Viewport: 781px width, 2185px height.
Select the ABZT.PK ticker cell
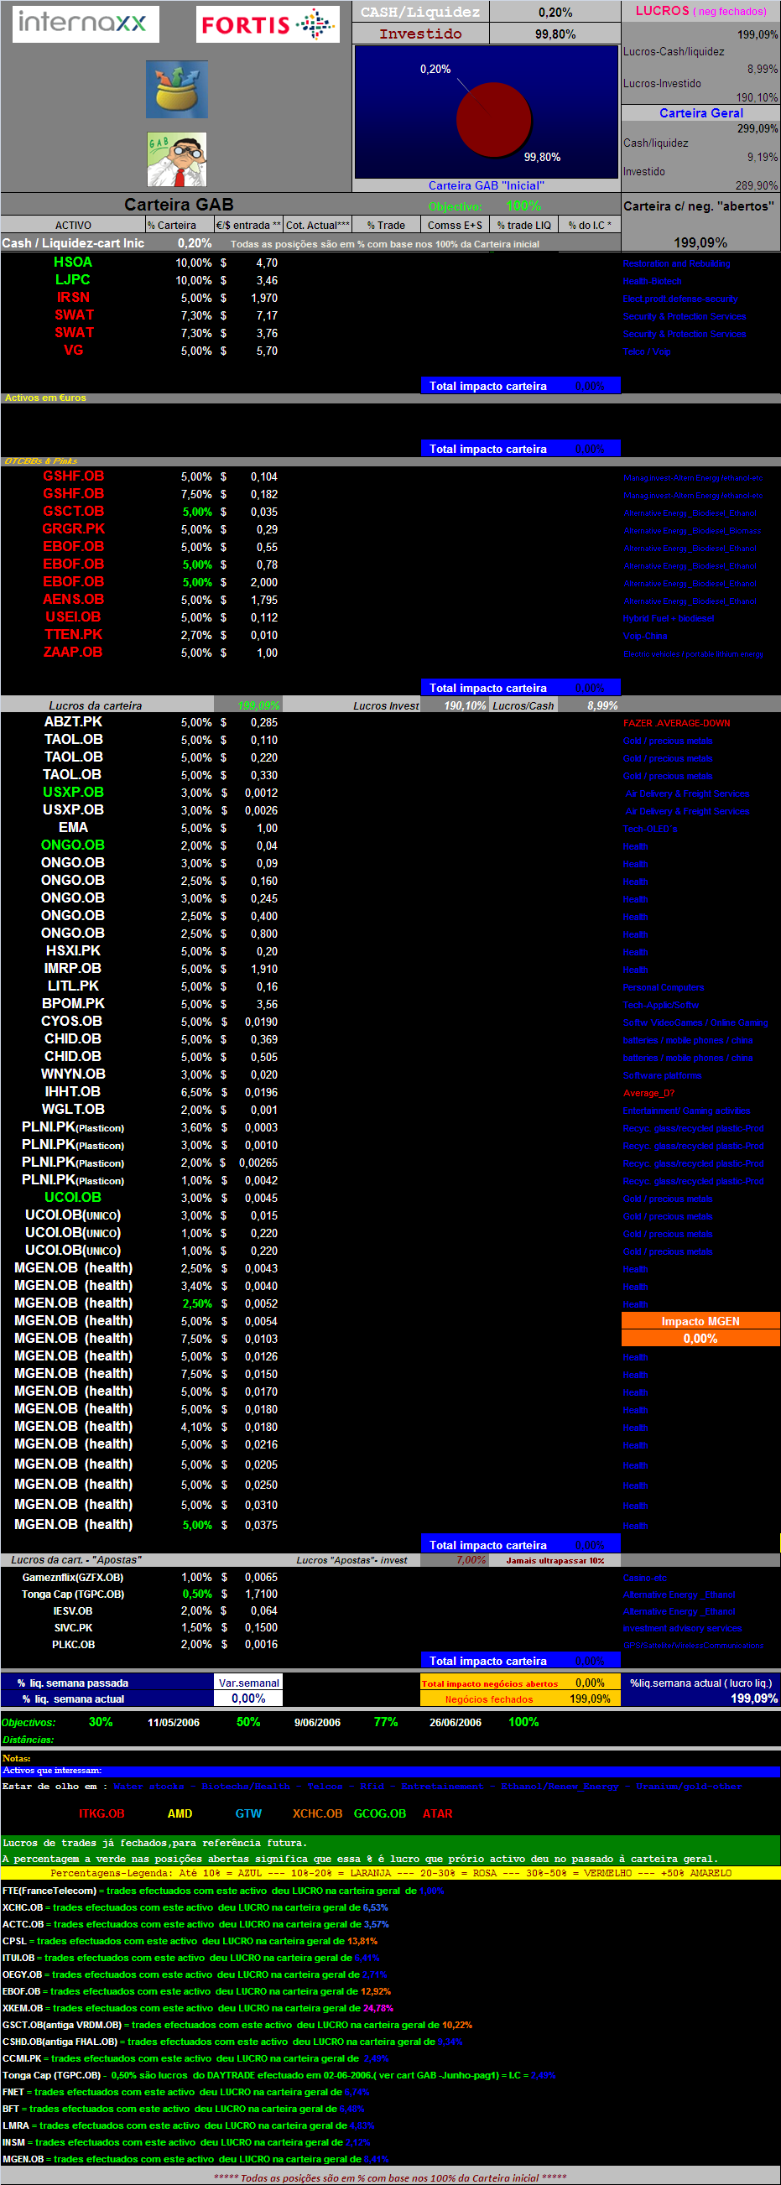(73, 722)
